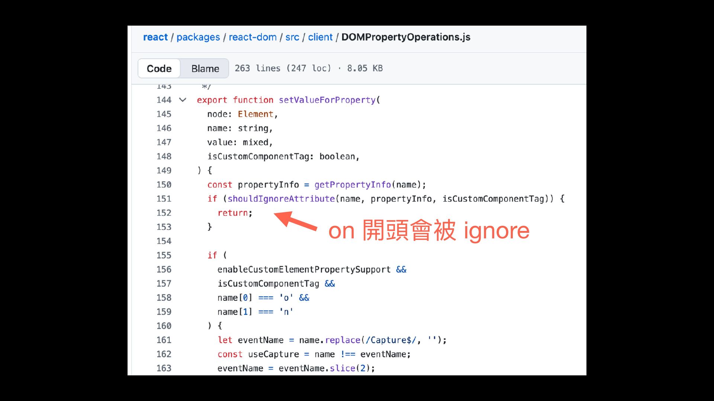Viewport: 714px width, 401px height.
Task: Click the getPropertyInfo function name
Action: [x=353, y=185]
